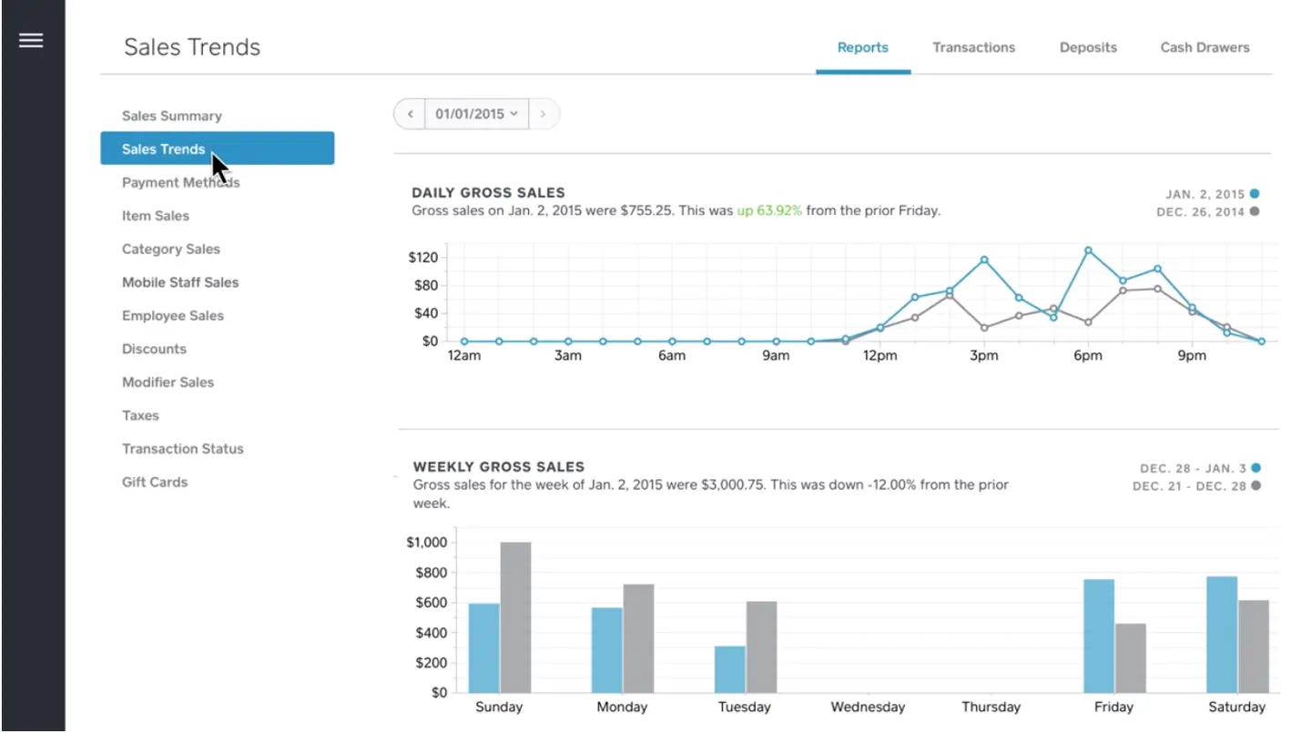Select Item Sales in the sidebar
Viewport: 1302px width, 733px height.
click(x=156, y=216)
